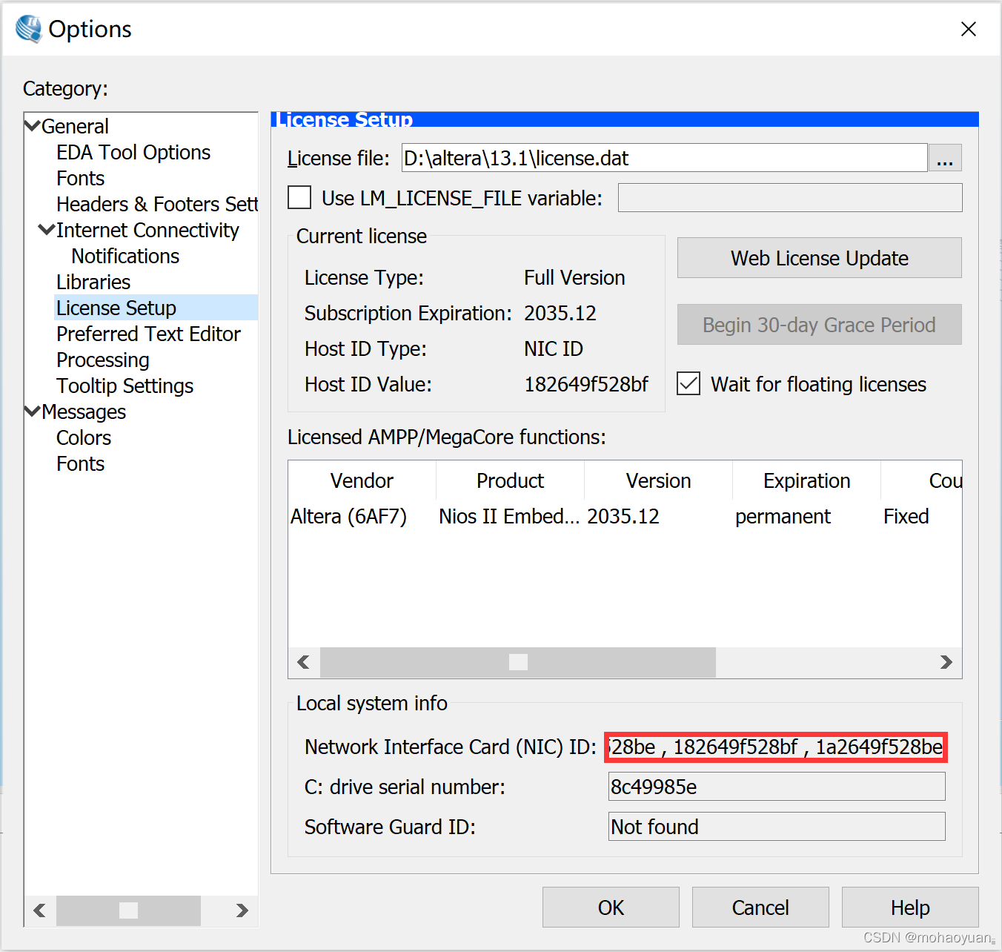Open Preferred Text Editor settings
Viewport: 1002px width, 952px height.
[x=148, y=334]
